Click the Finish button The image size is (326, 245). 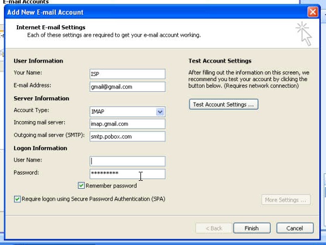click(252, 228)
